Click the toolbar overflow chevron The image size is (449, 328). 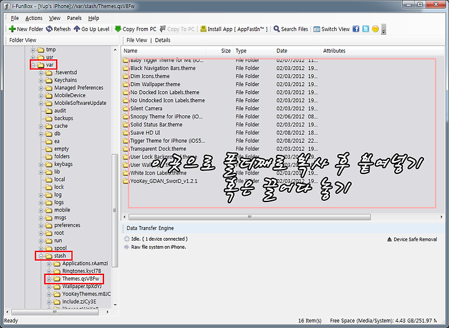pos(384,30)
